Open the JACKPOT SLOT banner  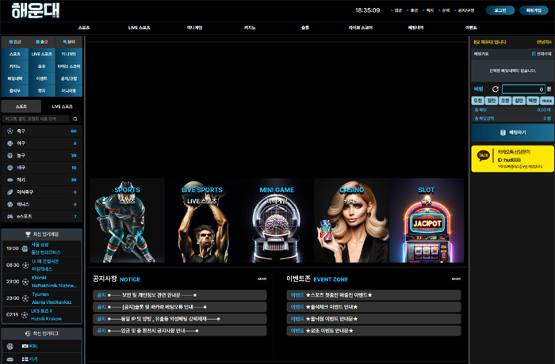[427, 220]
